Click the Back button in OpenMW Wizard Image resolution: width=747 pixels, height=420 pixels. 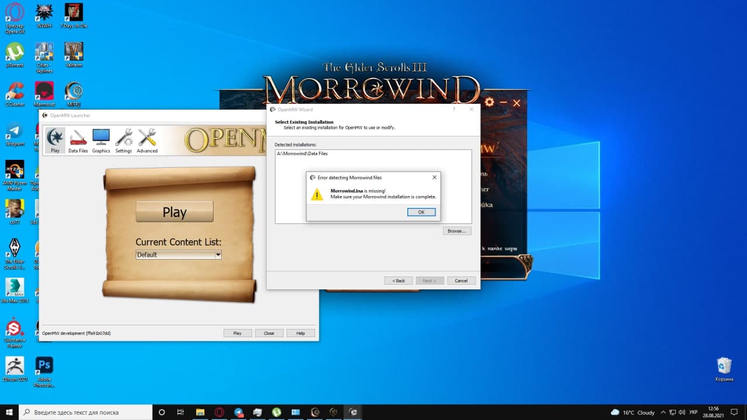point(399,281)
